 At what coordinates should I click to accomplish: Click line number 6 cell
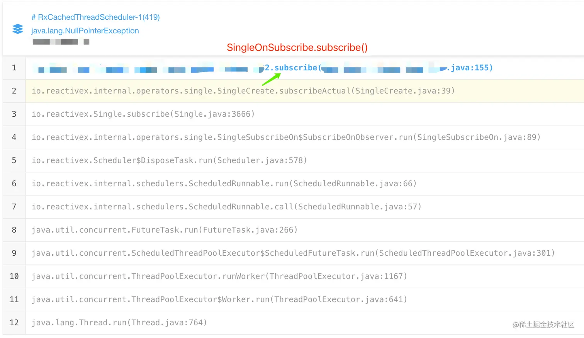[x=14, y=184]
